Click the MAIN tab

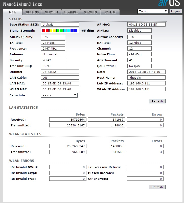(13, 12)
